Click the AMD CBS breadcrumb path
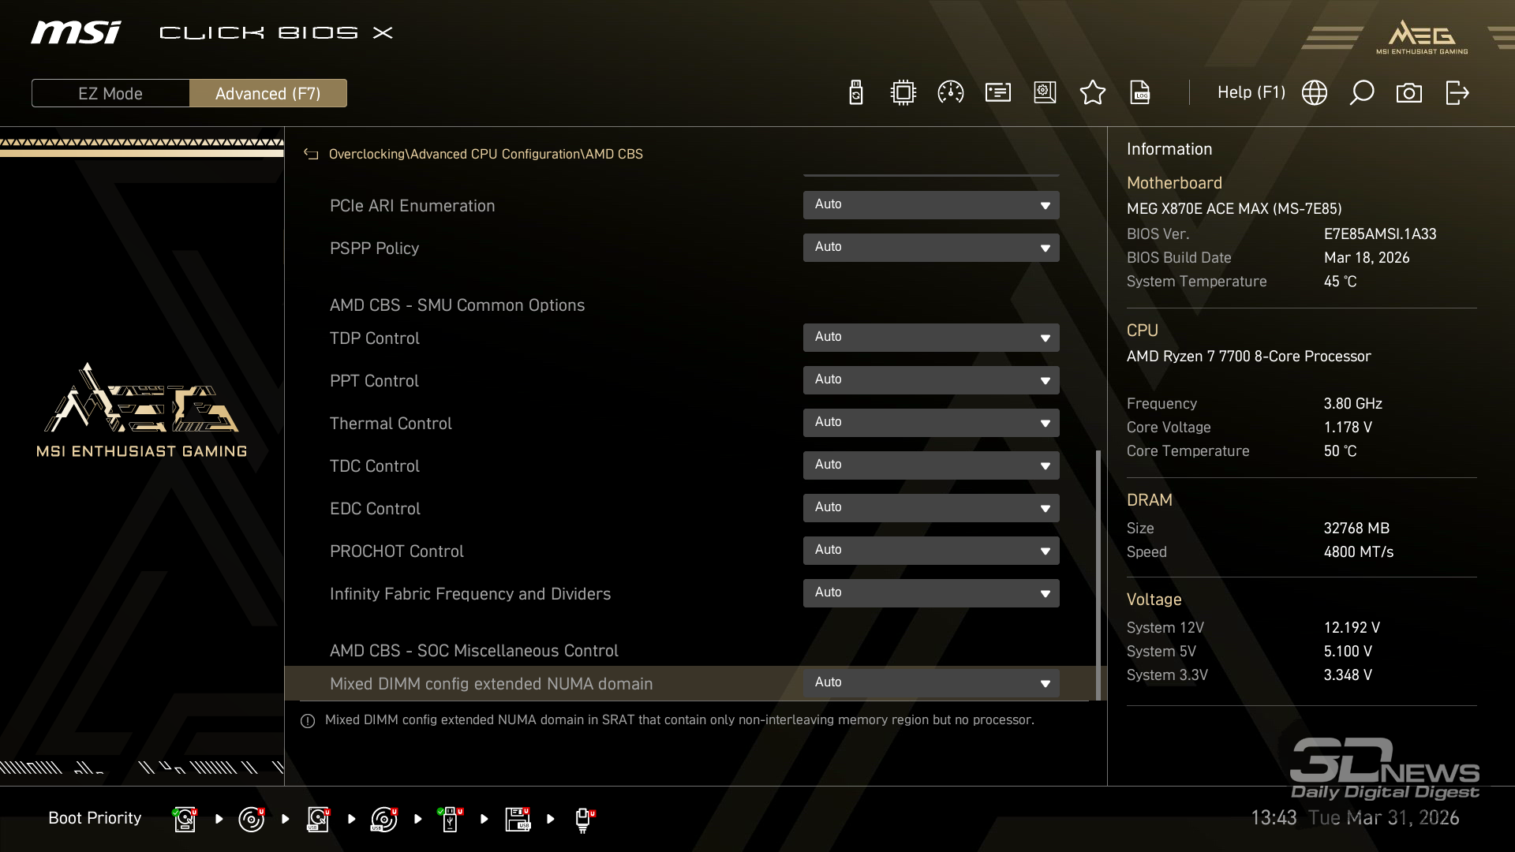This screenshot has width=1515, height=852. coord(614,155)
